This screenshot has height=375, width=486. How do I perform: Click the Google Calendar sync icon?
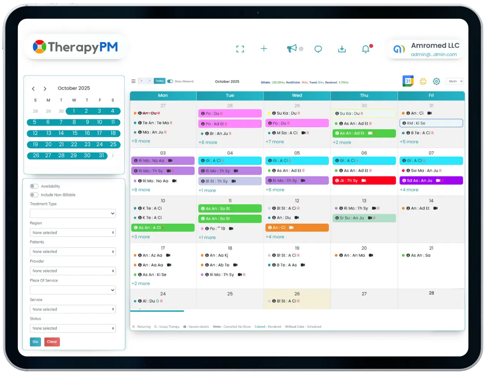pos(408,81)
